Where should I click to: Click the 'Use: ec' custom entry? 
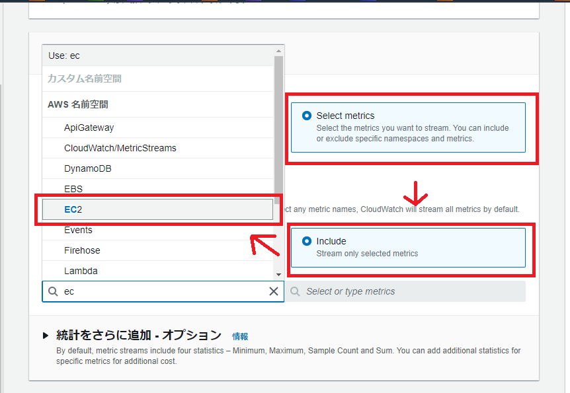[x=158, y=55]
